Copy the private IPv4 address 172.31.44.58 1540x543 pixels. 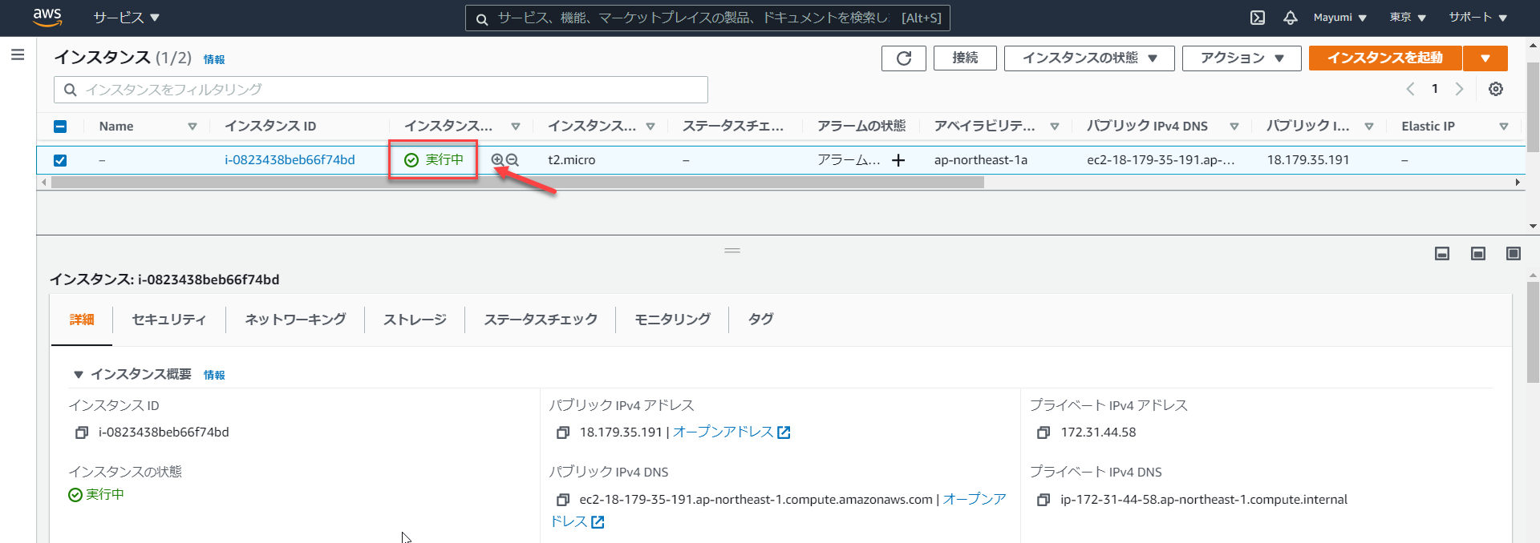coord(1044,432)
